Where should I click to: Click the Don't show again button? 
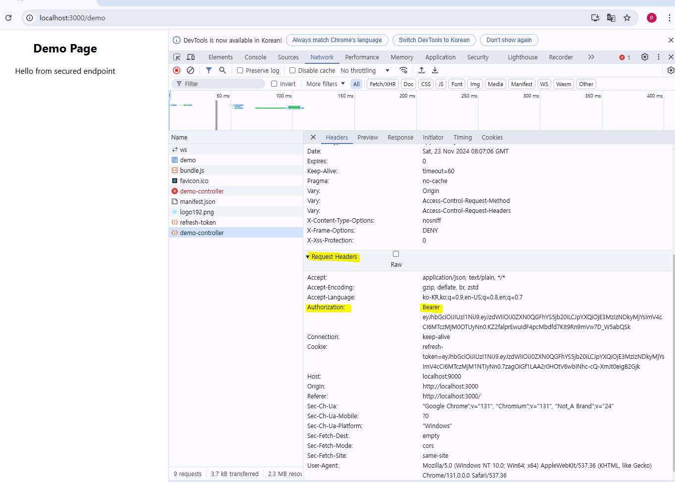tap(509, 40)
